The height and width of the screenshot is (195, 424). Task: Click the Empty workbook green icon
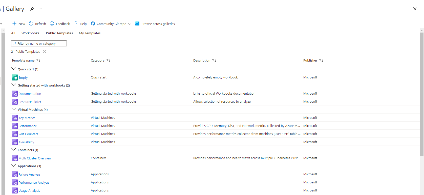(x=15, y=77)
